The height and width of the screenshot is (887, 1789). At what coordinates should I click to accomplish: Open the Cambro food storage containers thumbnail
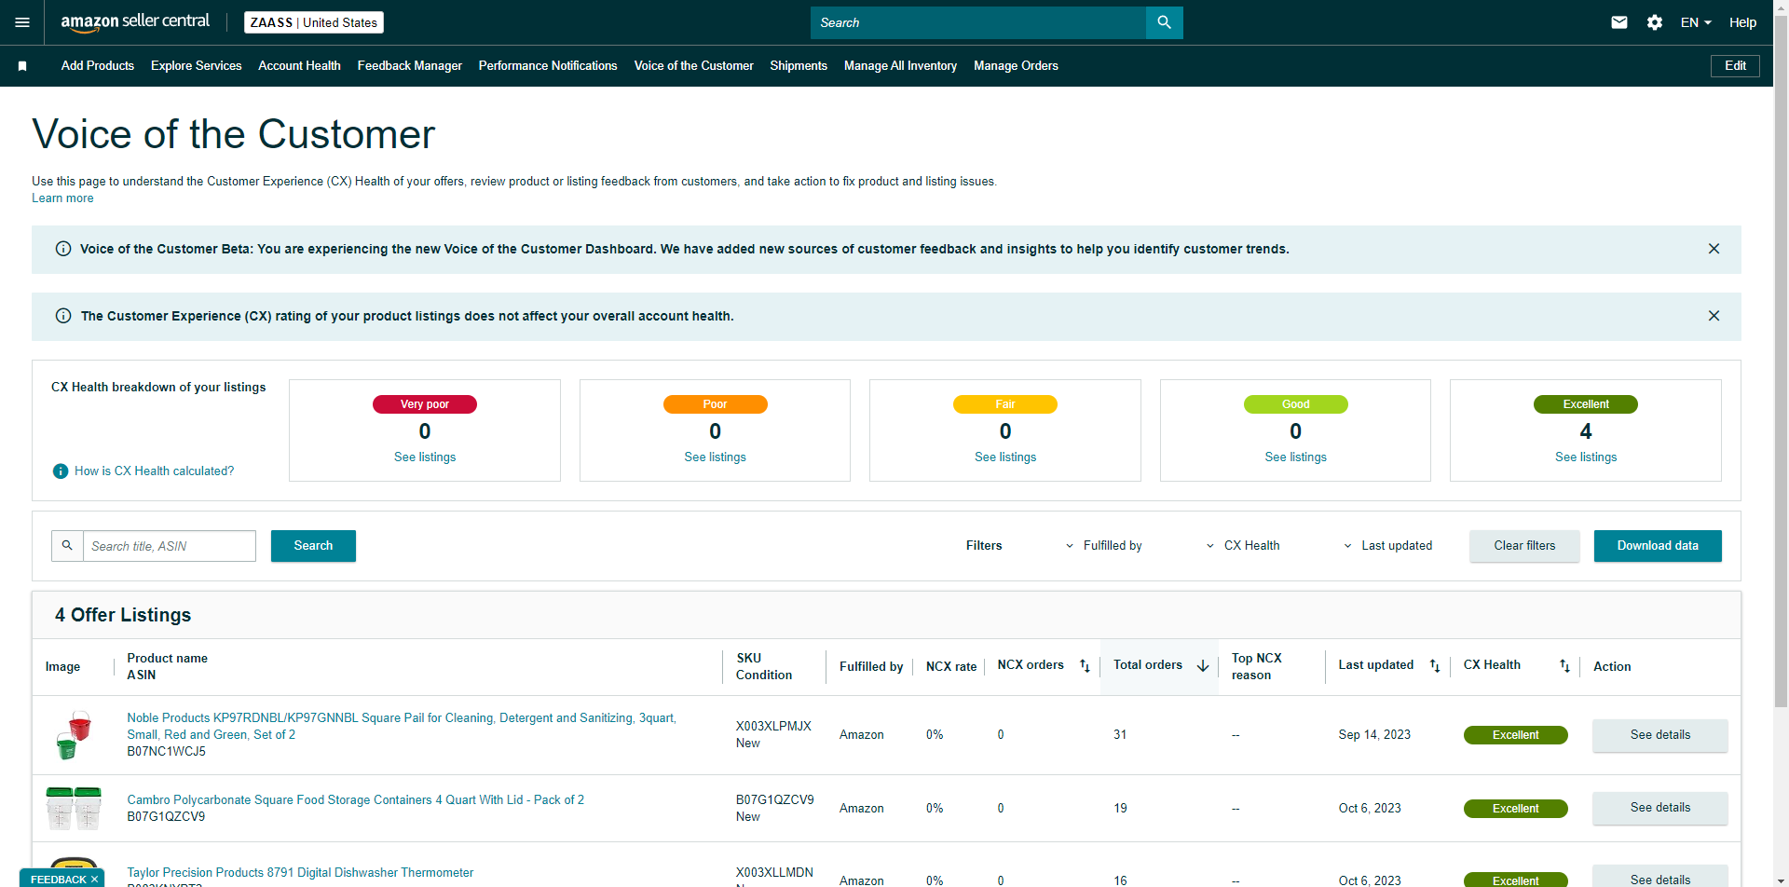coord(74,808)
